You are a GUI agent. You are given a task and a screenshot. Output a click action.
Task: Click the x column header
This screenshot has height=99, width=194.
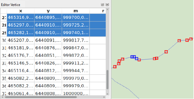tap(21, 11)
